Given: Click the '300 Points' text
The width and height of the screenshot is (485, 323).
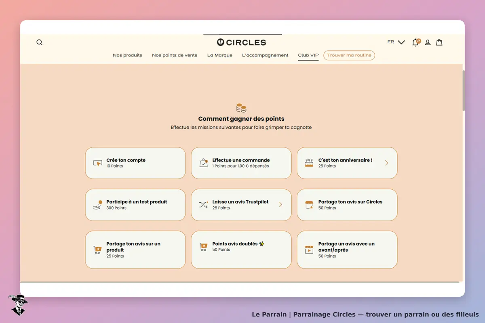Looking at the screenshot, I should point(116,208).
